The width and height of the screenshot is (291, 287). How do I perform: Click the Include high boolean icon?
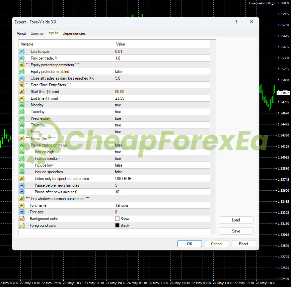(22, 152)
